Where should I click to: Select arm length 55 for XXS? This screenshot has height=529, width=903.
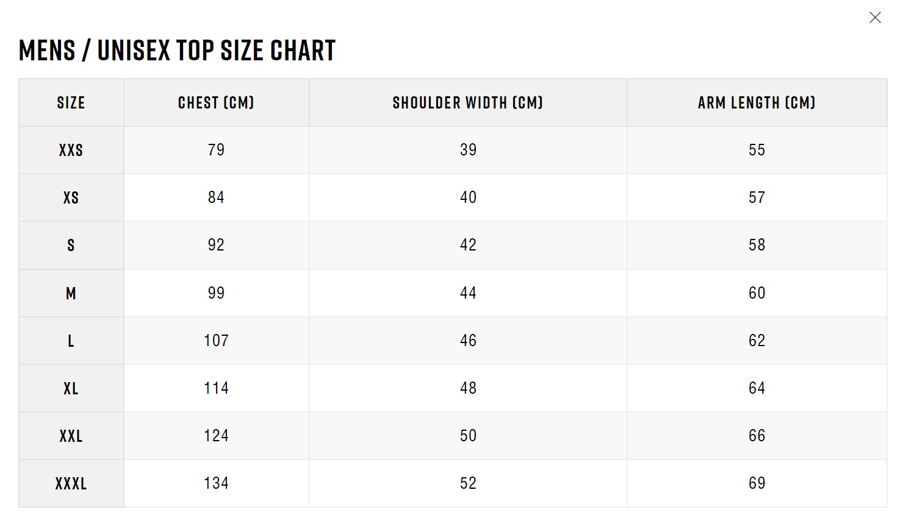tap(757, 150)
